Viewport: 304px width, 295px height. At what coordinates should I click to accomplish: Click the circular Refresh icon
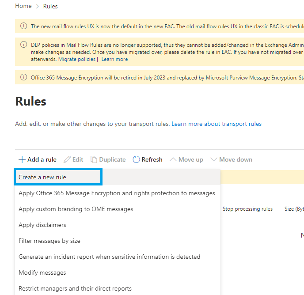coord(136,159)
